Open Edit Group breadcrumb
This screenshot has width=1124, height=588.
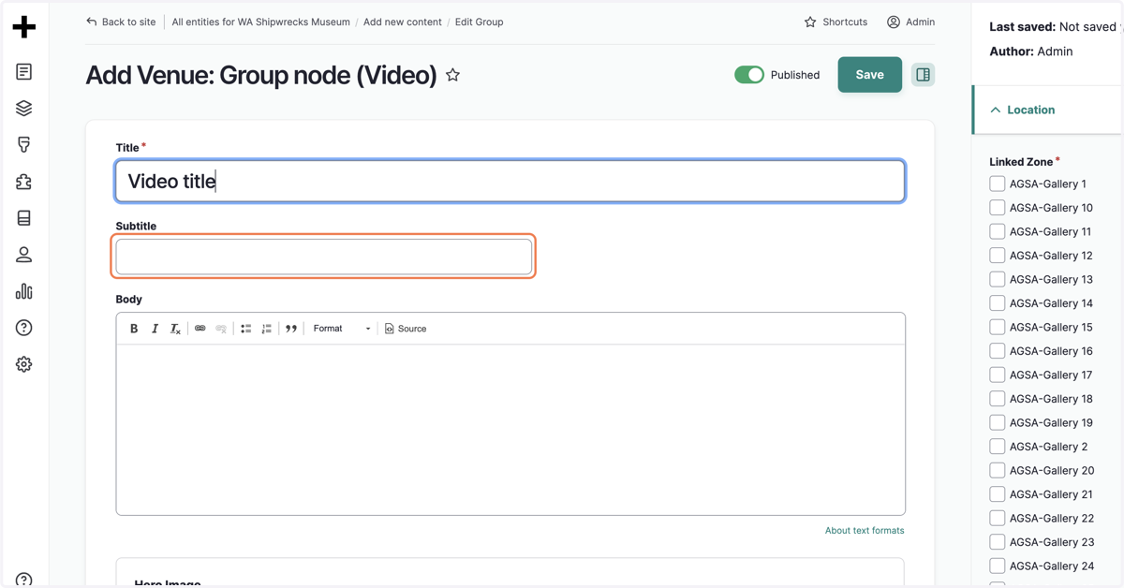pos(479,22)
